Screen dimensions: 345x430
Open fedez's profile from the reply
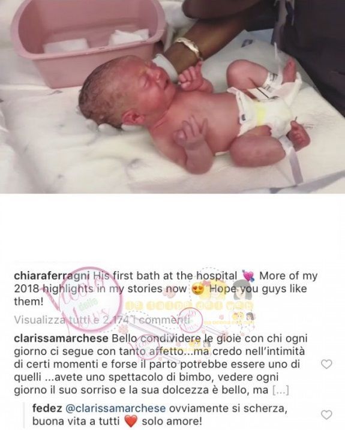(x=47, y=408)
